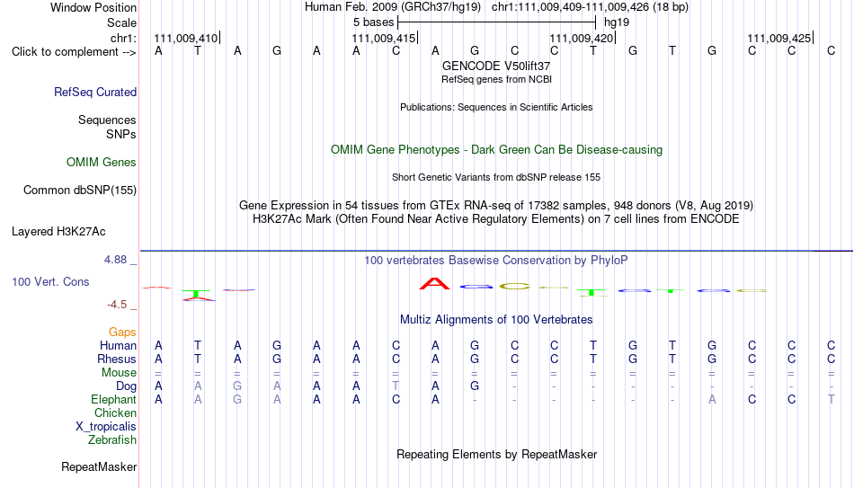
Task: Click the 'chr1:' ruler label
Action: [123, 38]
